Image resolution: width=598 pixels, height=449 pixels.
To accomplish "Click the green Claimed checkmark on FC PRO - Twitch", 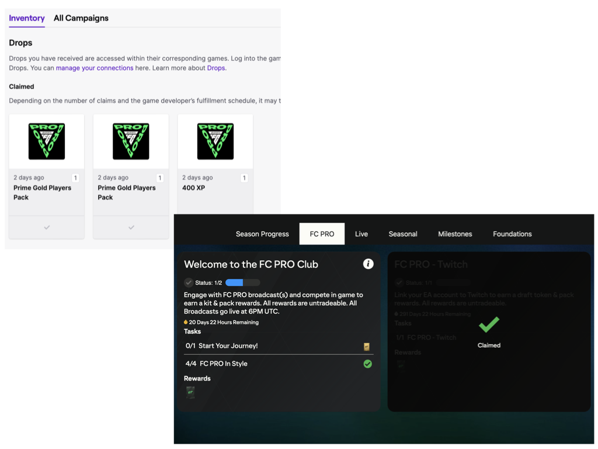I will tap(489, 324).
